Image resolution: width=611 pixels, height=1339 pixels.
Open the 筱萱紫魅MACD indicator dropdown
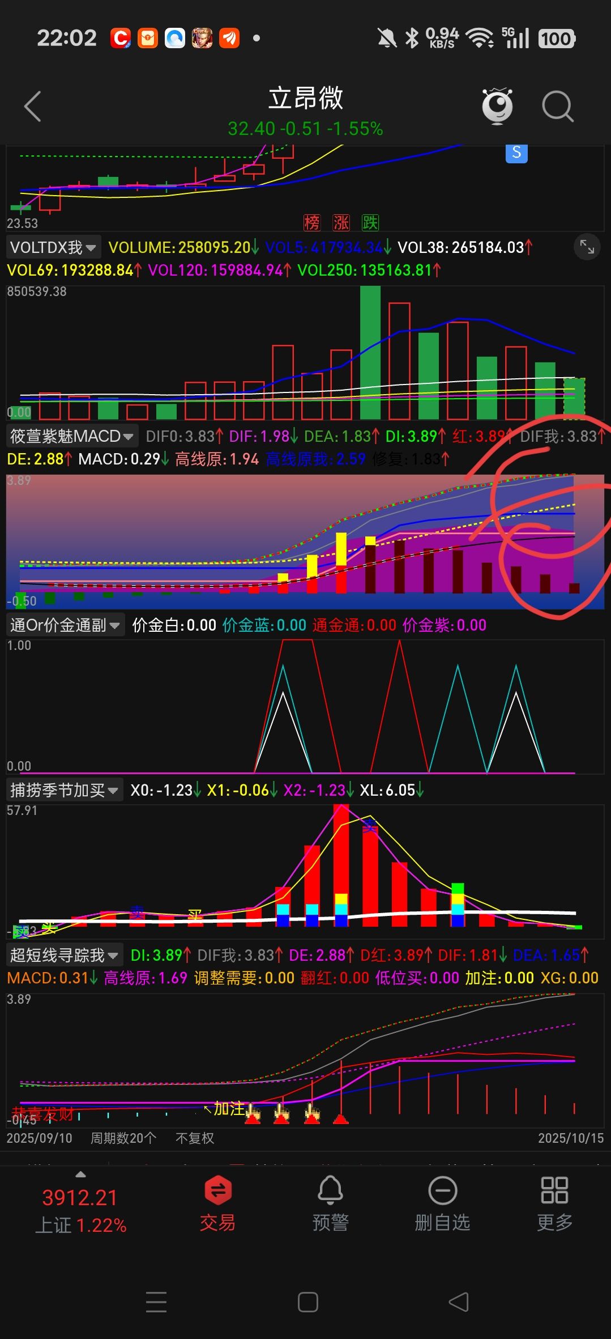72,436
